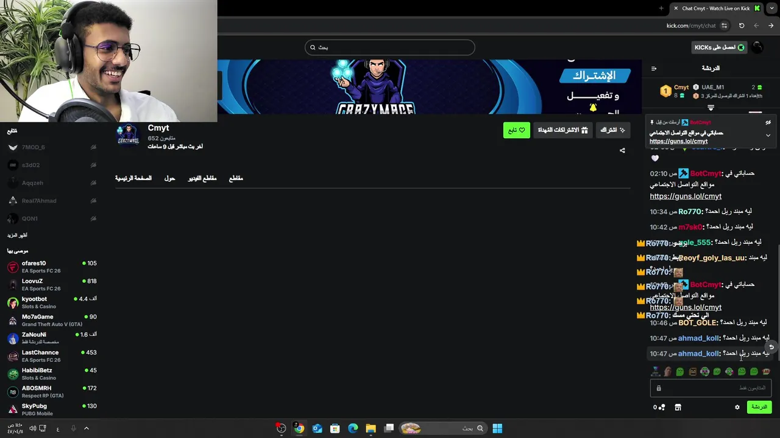780x438 pixels.
Task: Select the brown angry face emote
Action: pyautogui.click(x=693, y=371)
